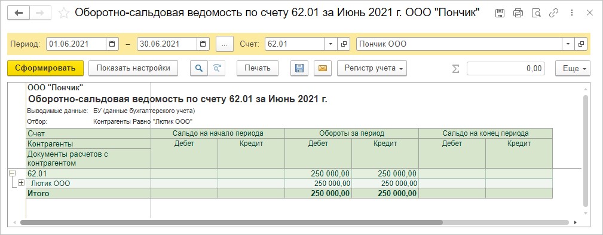The width and height of the screenshot is (603, 235).
Task: Click the vertical scrollbar thumb
Action: pos(586,150)
